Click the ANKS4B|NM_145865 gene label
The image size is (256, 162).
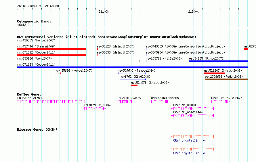165,98
